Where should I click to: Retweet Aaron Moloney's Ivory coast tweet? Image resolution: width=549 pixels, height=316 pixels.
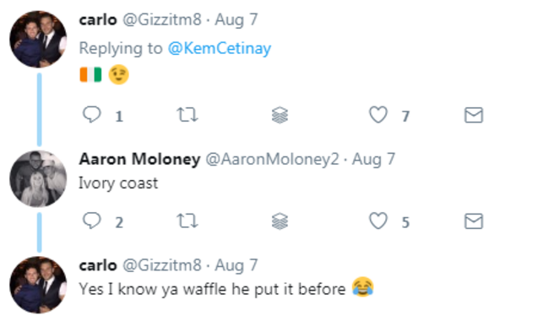(x=188, y=221)
